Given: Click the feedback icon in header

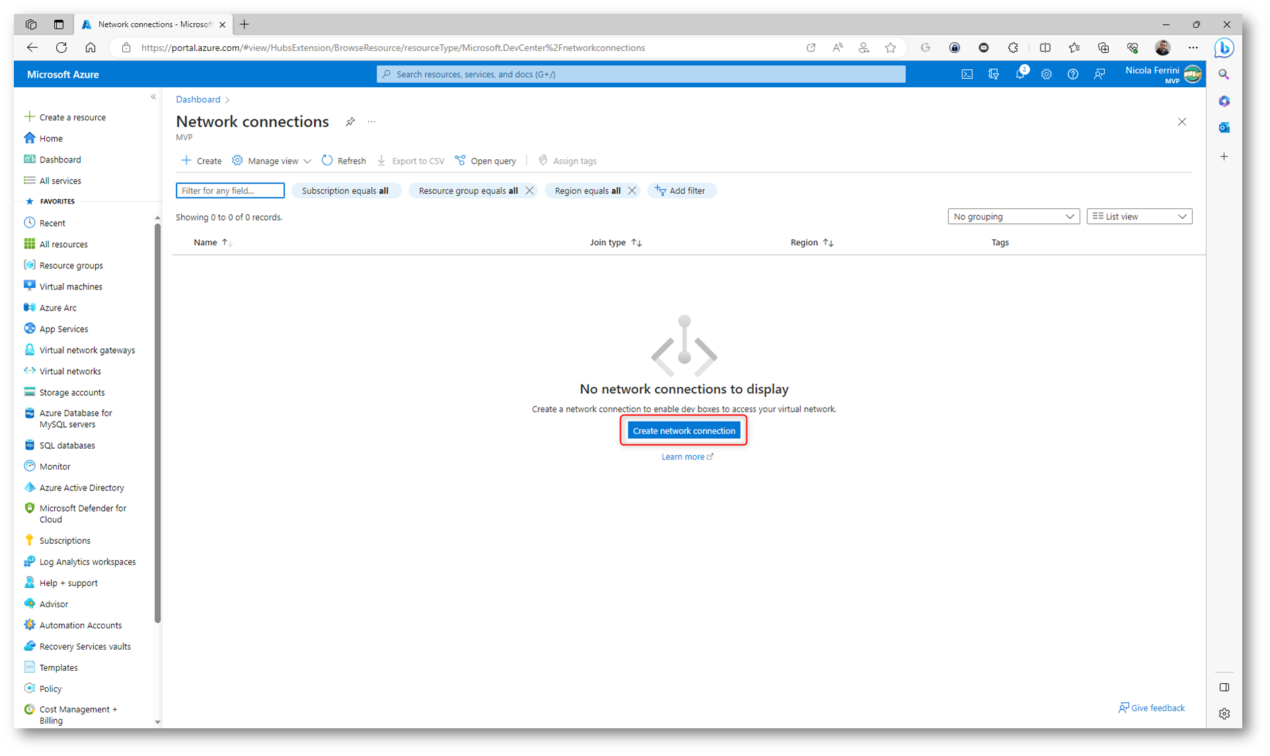Looking at the screenshot, I should [1099, 74].
